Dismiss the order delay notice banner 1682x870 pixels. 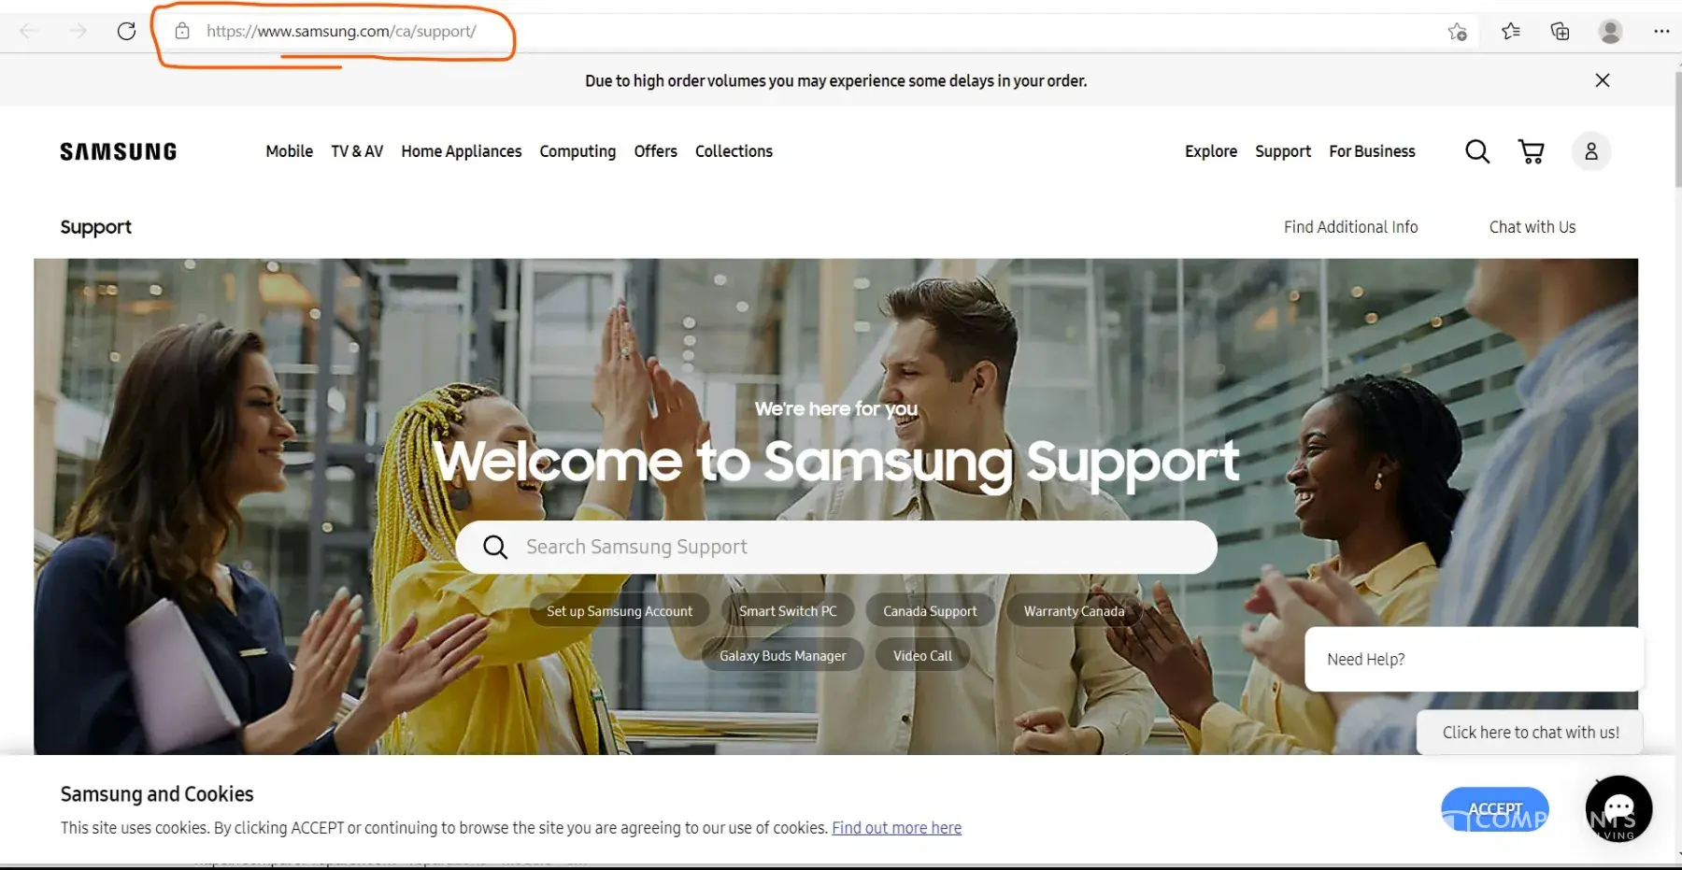click(x=1603, y=80)
